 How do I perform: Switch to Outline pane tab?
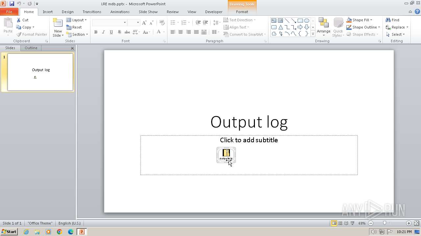coord(31,48)
